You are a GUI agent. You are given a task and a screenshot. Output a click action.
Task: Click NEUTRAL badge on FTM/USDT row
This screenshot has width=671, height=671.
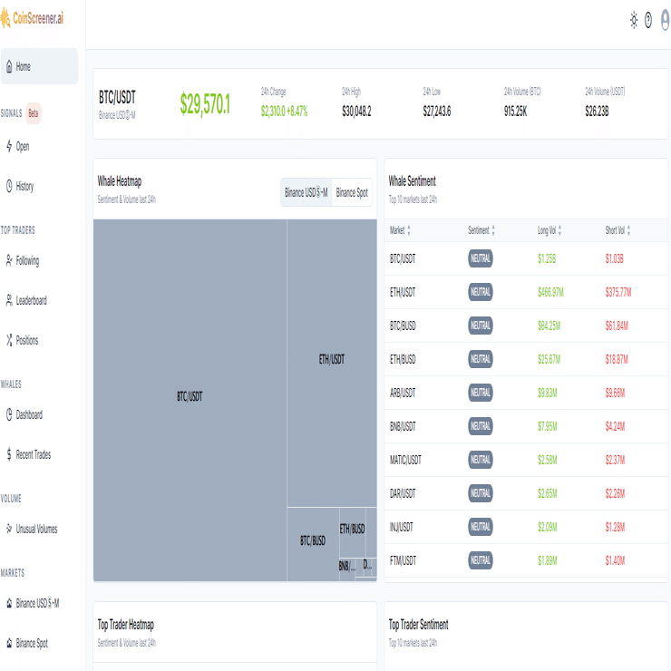point(481,560)
